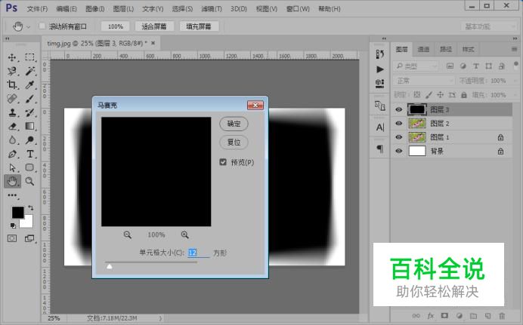Image resolution: width=523 pixels, height=325 pixels.
Task: Create a new group folder
Action: 473,316
